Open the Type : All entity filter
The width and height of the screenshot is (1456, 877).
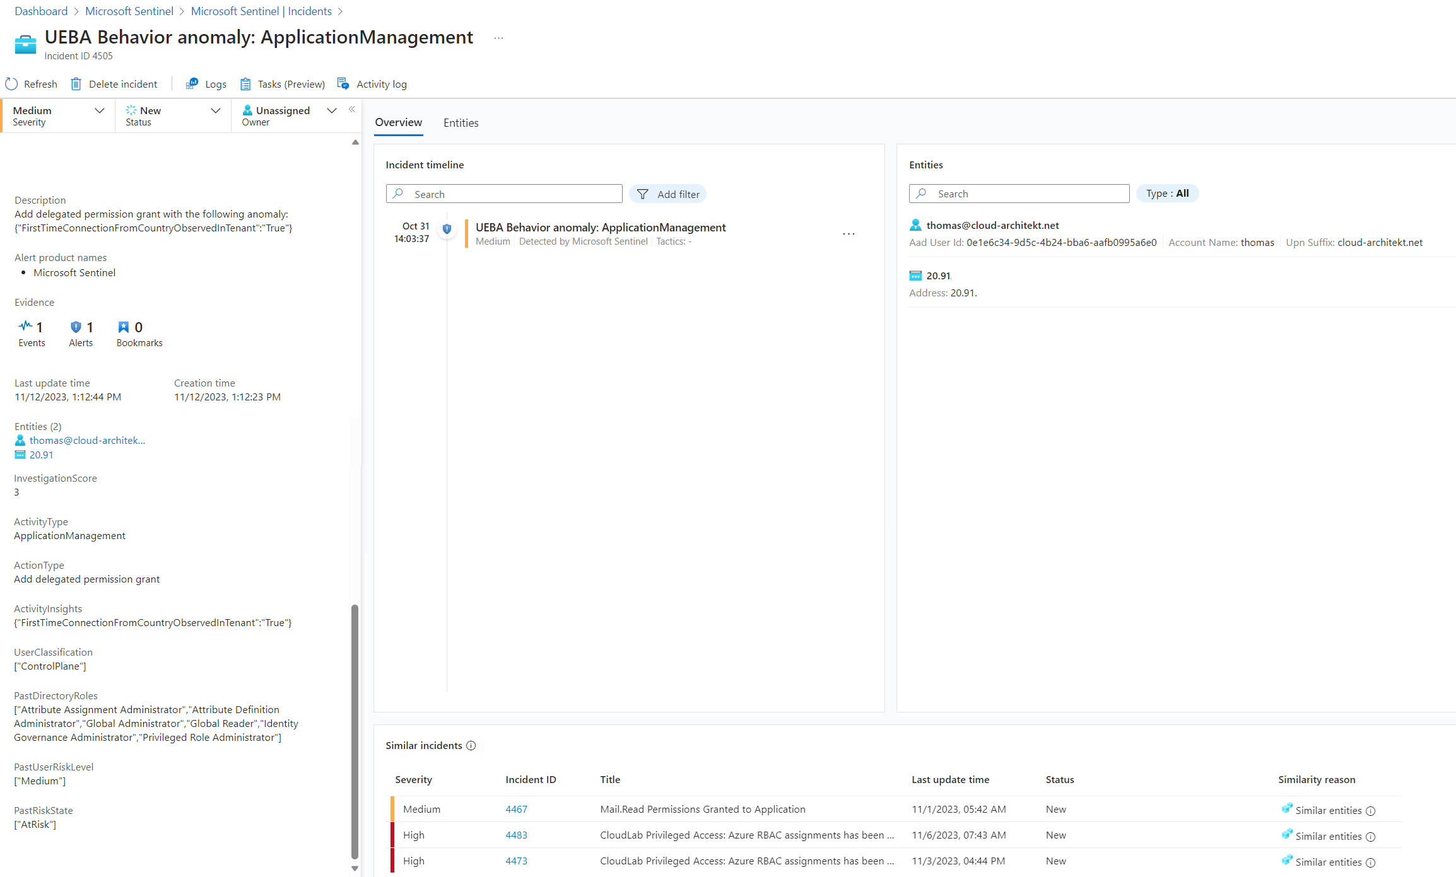click(1167, 194)
